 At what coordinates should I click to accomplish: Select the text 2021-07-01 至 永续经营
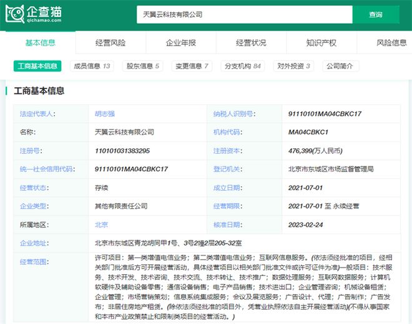point(324,206)
